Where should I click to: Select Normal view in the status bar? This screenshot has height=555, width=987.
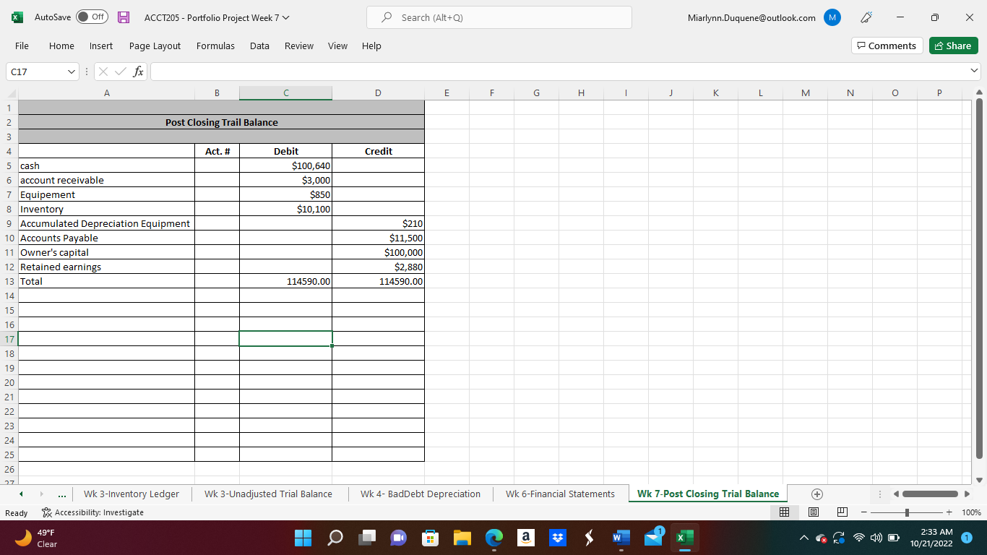(785, 512)
